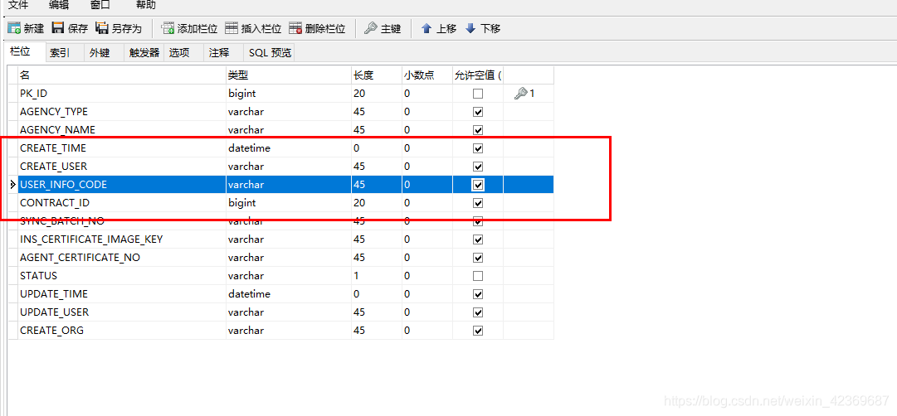Click the Primary Key (主键) icon

pos(371,28)
